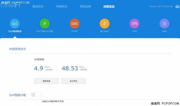Open the purple VPN icon
The height and width of the screenshot is (106, 180).
click(134, 24)
